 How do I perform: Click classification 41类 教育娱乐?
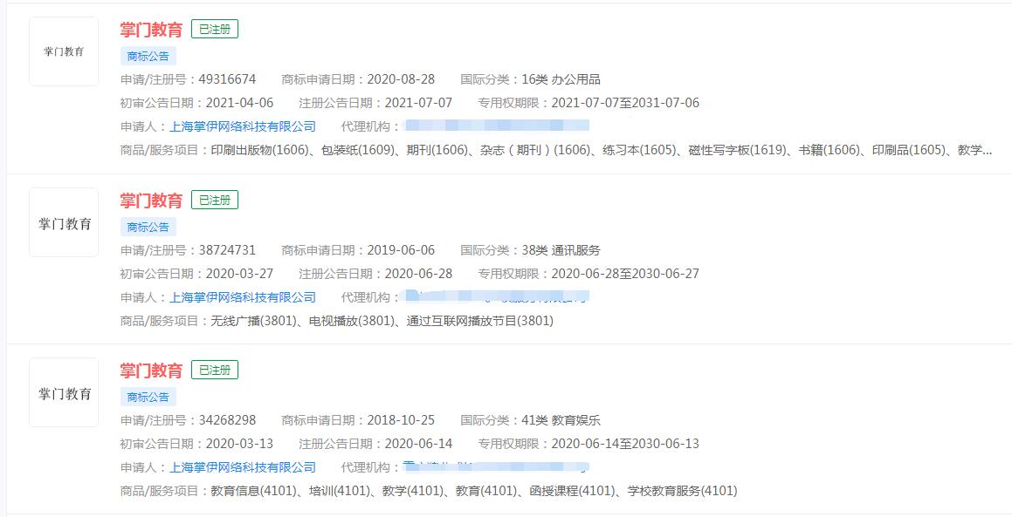point(561,420)
